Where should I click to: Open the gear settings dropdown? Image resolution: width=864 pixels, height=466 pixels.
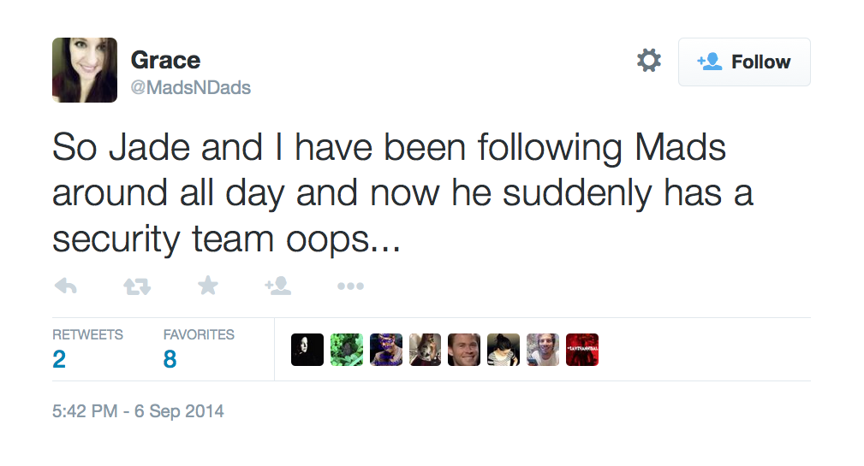649,61
